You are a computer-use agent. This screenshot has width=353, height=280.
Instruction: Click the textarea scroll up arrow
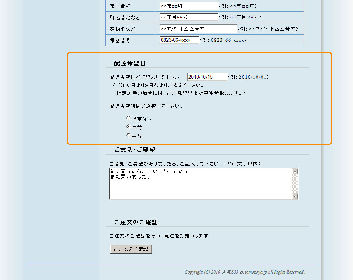click(x=295, y=171)
